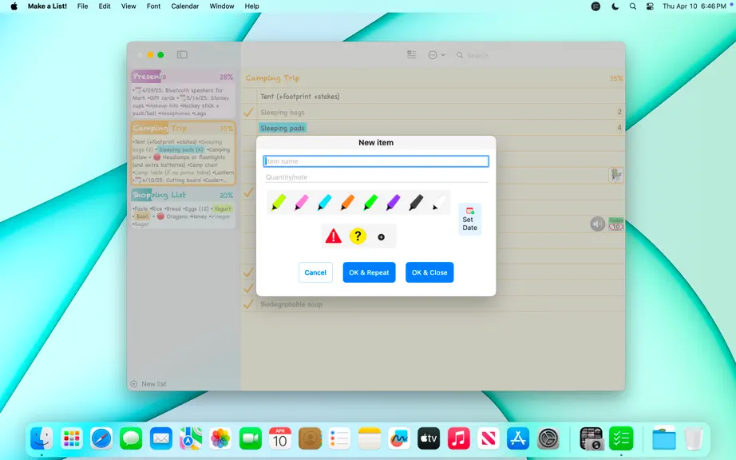Click the plus icon to add symbol

tap(381, 237)
